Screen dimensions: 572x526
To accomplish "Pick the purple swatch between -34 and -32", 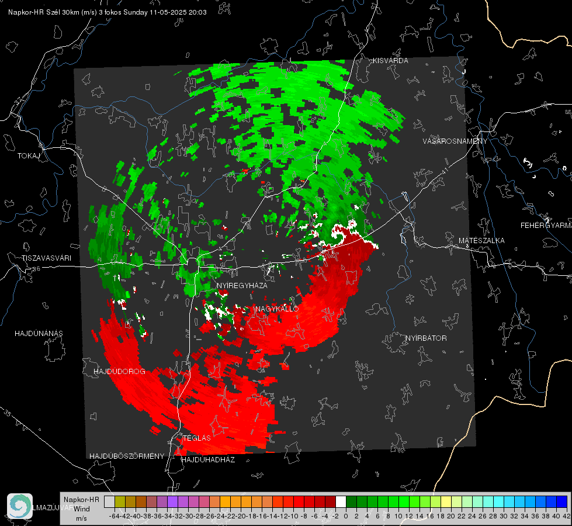I will (172, 501).
